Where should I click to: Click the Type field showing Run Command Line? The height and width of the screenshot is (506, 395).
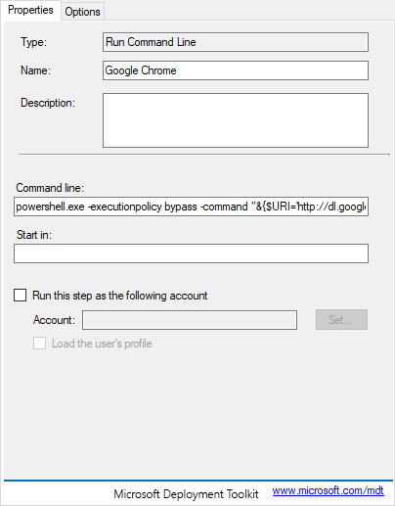pyautogui.click(x=236, y=42)
